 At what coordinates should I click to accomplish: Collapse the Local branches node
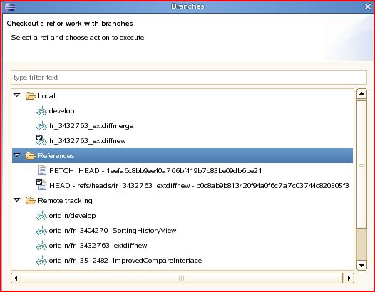[16, 95]
